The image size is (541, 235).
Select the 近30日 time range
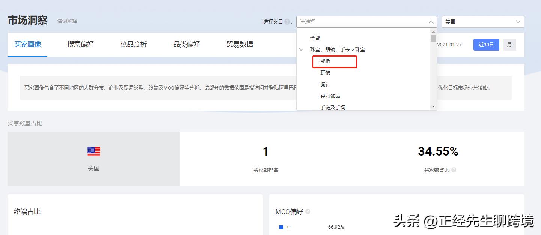[x=486, y=45]
